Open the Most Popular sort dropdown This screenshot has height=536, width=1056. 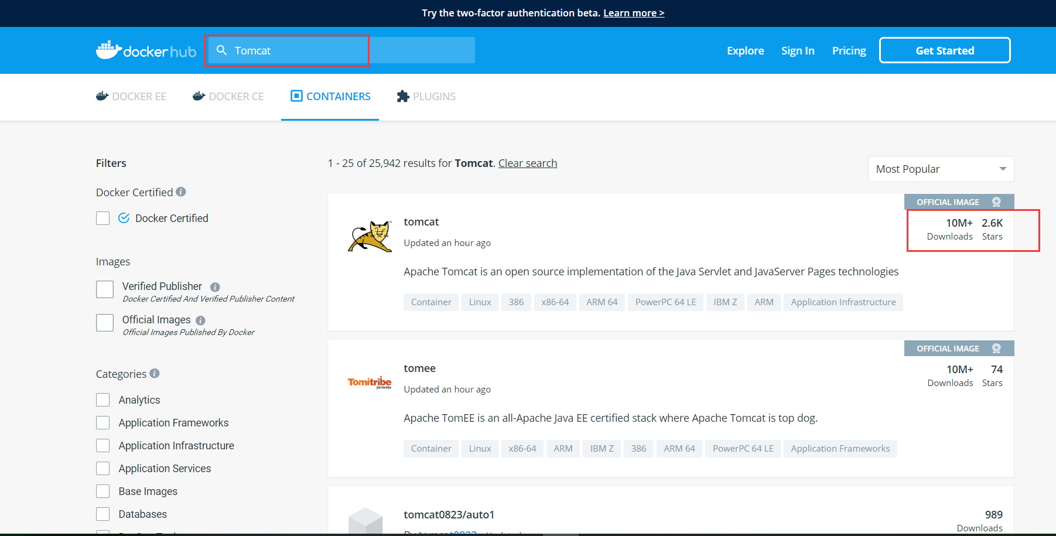pos(941,169)
